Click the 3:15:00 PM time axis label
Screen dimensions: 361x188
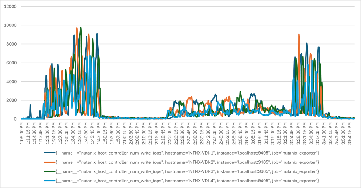272,134
